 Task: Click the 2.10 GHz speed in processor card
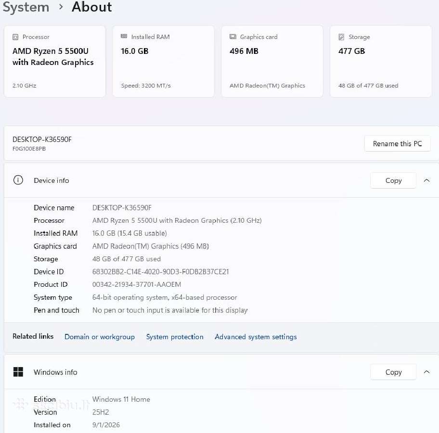coord(25,86)
